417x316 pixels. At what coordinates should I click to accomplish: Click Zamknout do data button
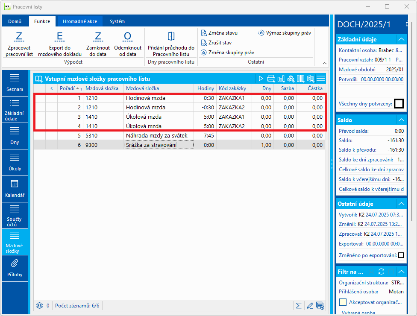[x=98, y=44]
